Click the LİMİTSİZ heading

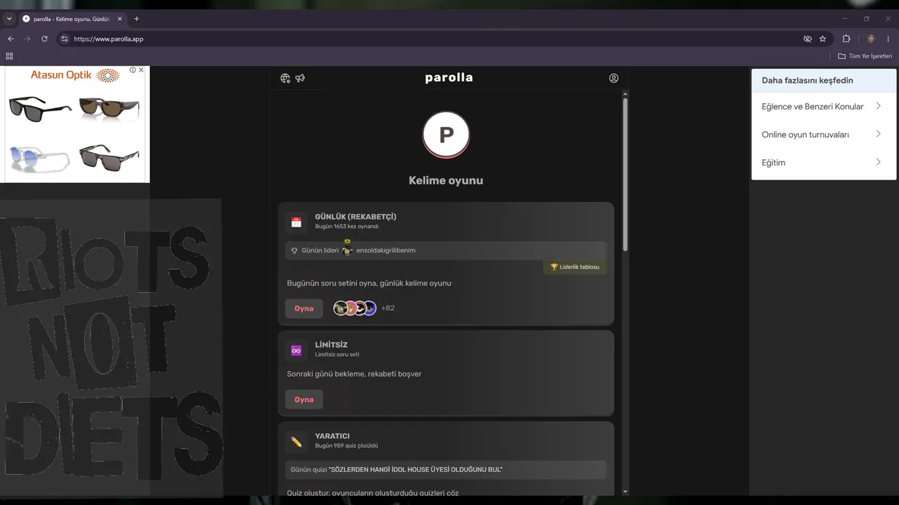[x=332, y=345]
